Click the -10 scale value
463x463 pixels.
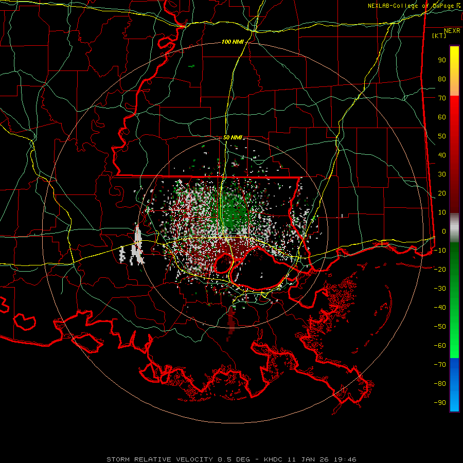pos(440,251)
